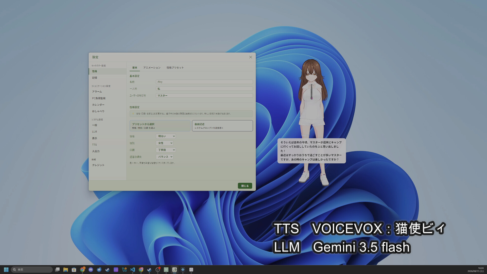487x274 pixels.
Task: Open the Windows Start menu
Action: click(6, 269)
